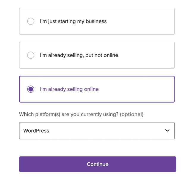The height and width of the screenshot is (188, 193).
Task: Click empty space inside the first option card
Action: coord(140,21)
